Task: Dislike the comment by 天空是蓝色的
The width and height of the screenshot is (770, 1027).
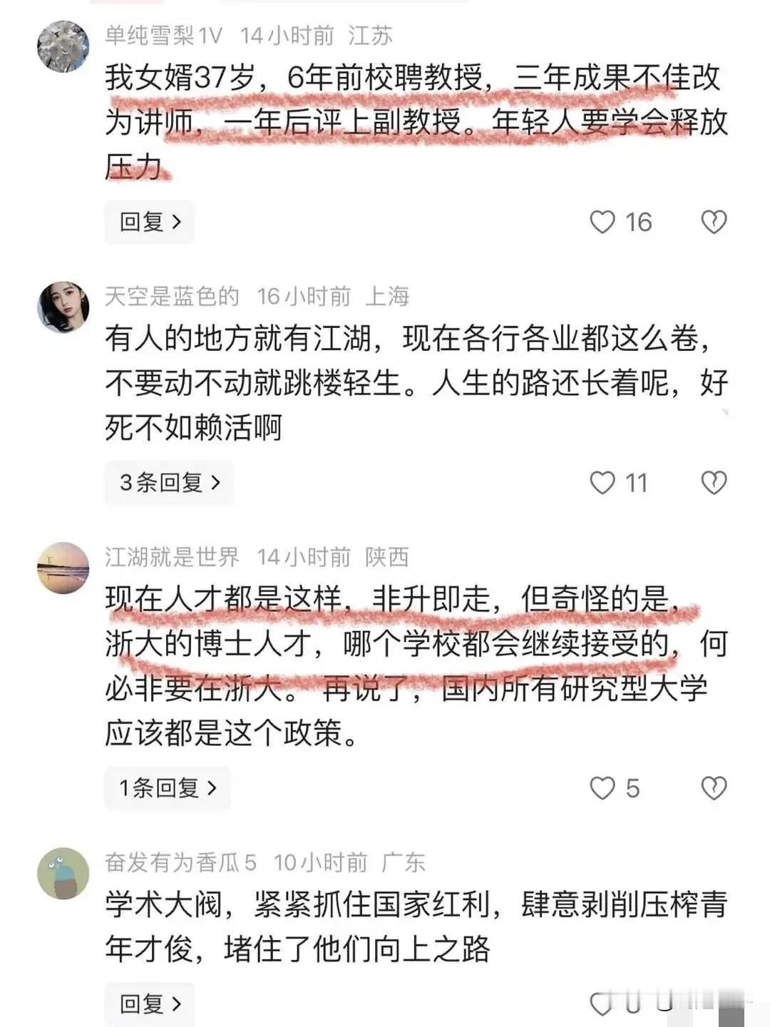Action: pos(714,483)
